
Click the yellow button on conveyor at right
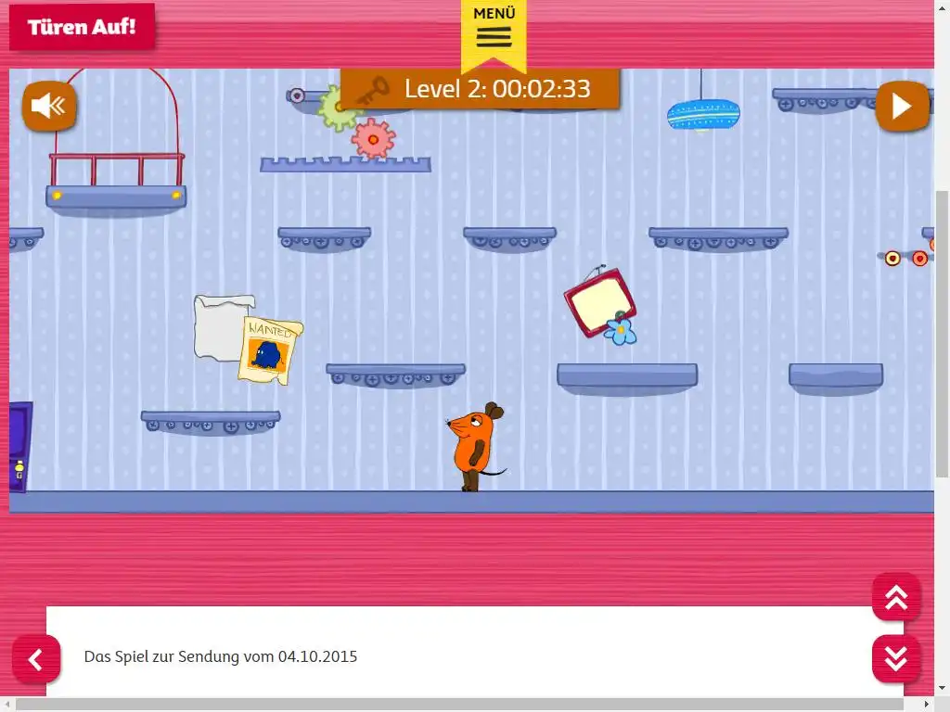pos(892,259)
